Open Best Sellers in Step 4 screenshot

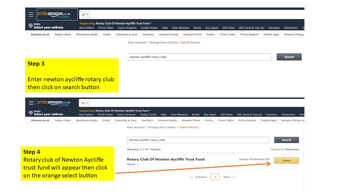coord(86,115)
